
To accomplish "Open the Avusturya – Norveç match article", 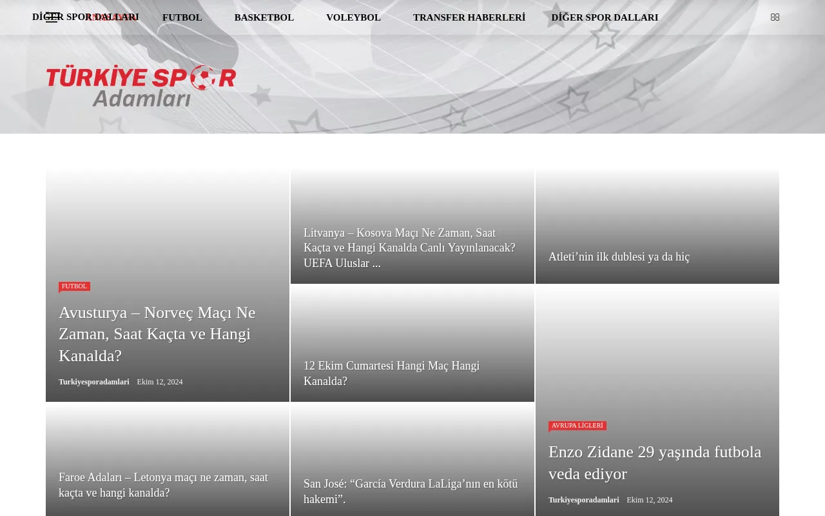I will [x=157, y=333].
